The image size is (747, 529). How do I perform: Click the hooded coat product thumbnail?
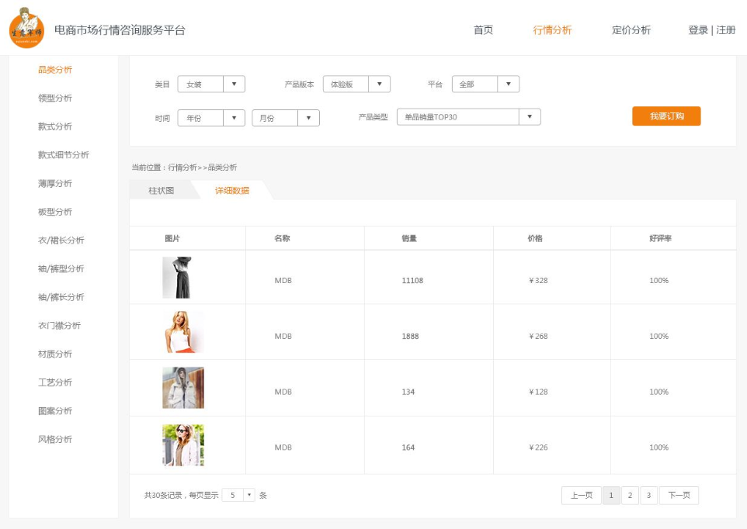click(x=183, y=388)
